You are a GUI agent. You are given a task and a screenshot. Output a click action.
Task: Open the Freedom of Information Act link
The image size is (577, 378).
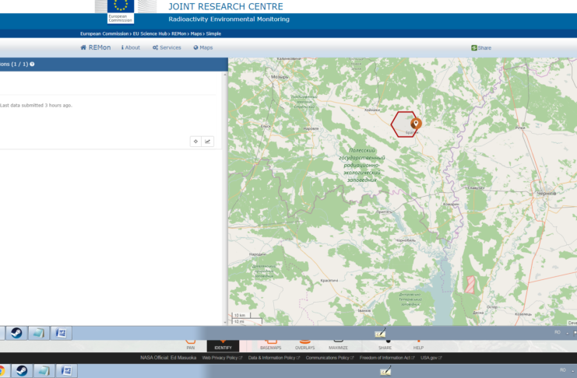tap(387, 358)
